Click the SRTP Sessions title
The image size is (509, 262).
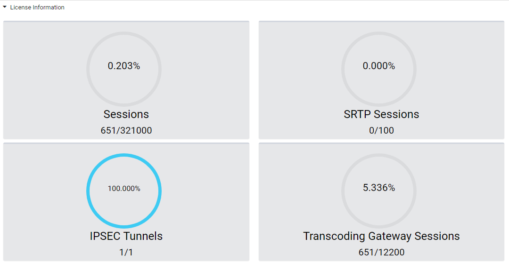point(381,114)
